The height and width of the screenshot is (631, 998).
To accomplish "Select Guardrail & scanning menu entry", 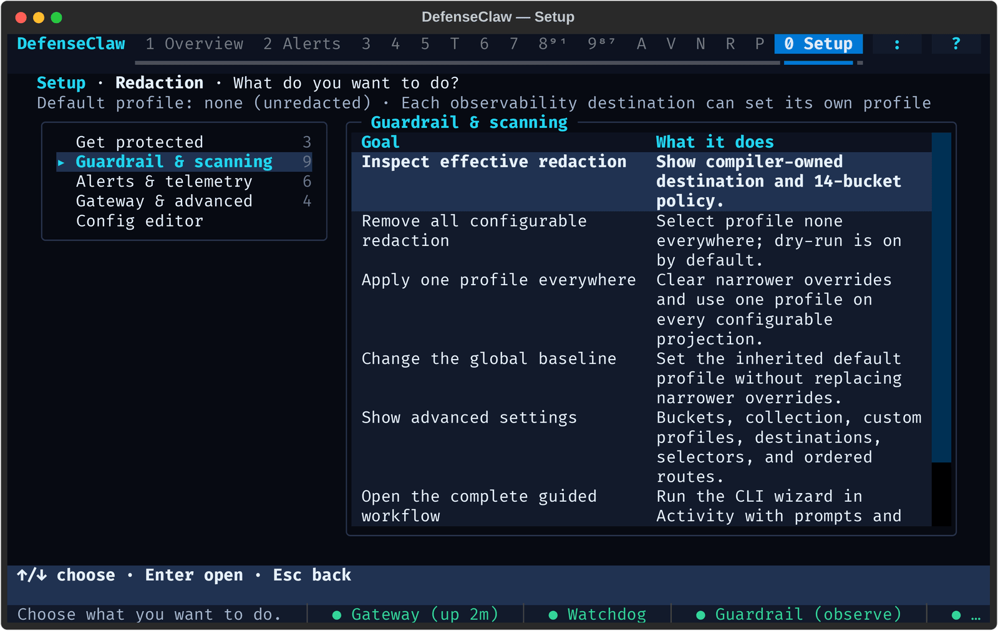I will [x=184, y=162].
